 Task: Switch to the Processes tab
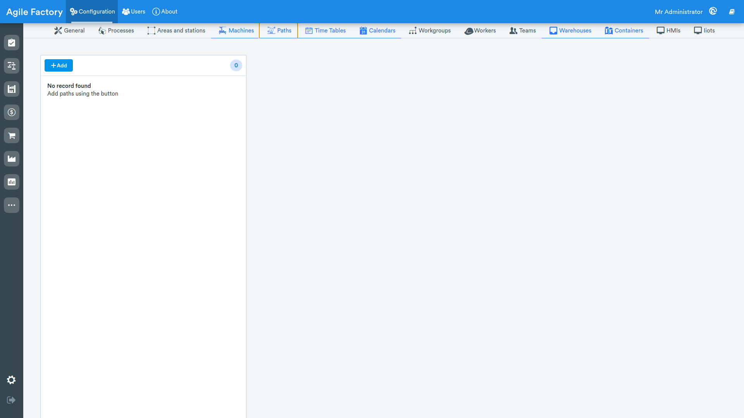[116, 31]
